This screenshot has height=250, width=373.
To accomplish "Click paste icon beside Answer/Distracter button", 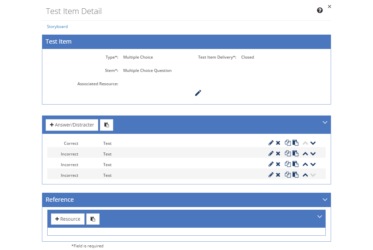I will pyautogui.click(x=107, y=125).
